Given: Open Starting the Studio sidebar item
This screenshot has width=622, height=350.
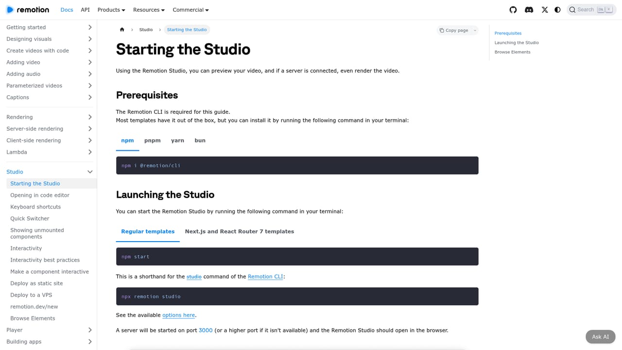Looking at the screenshot, I should tap(52, 183).
